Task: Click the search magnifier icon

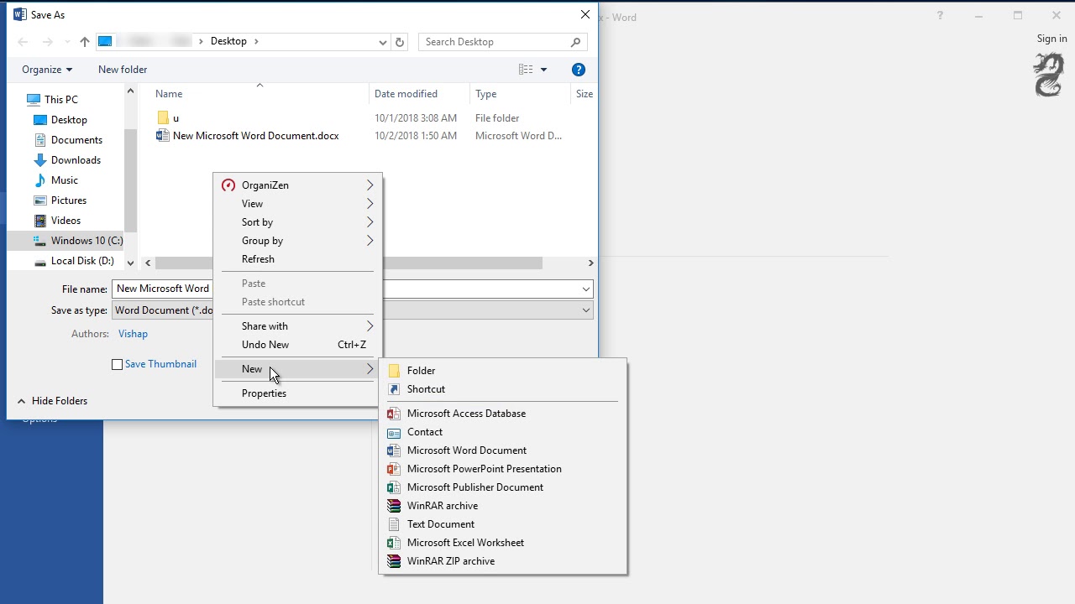Action: [575, 42]
